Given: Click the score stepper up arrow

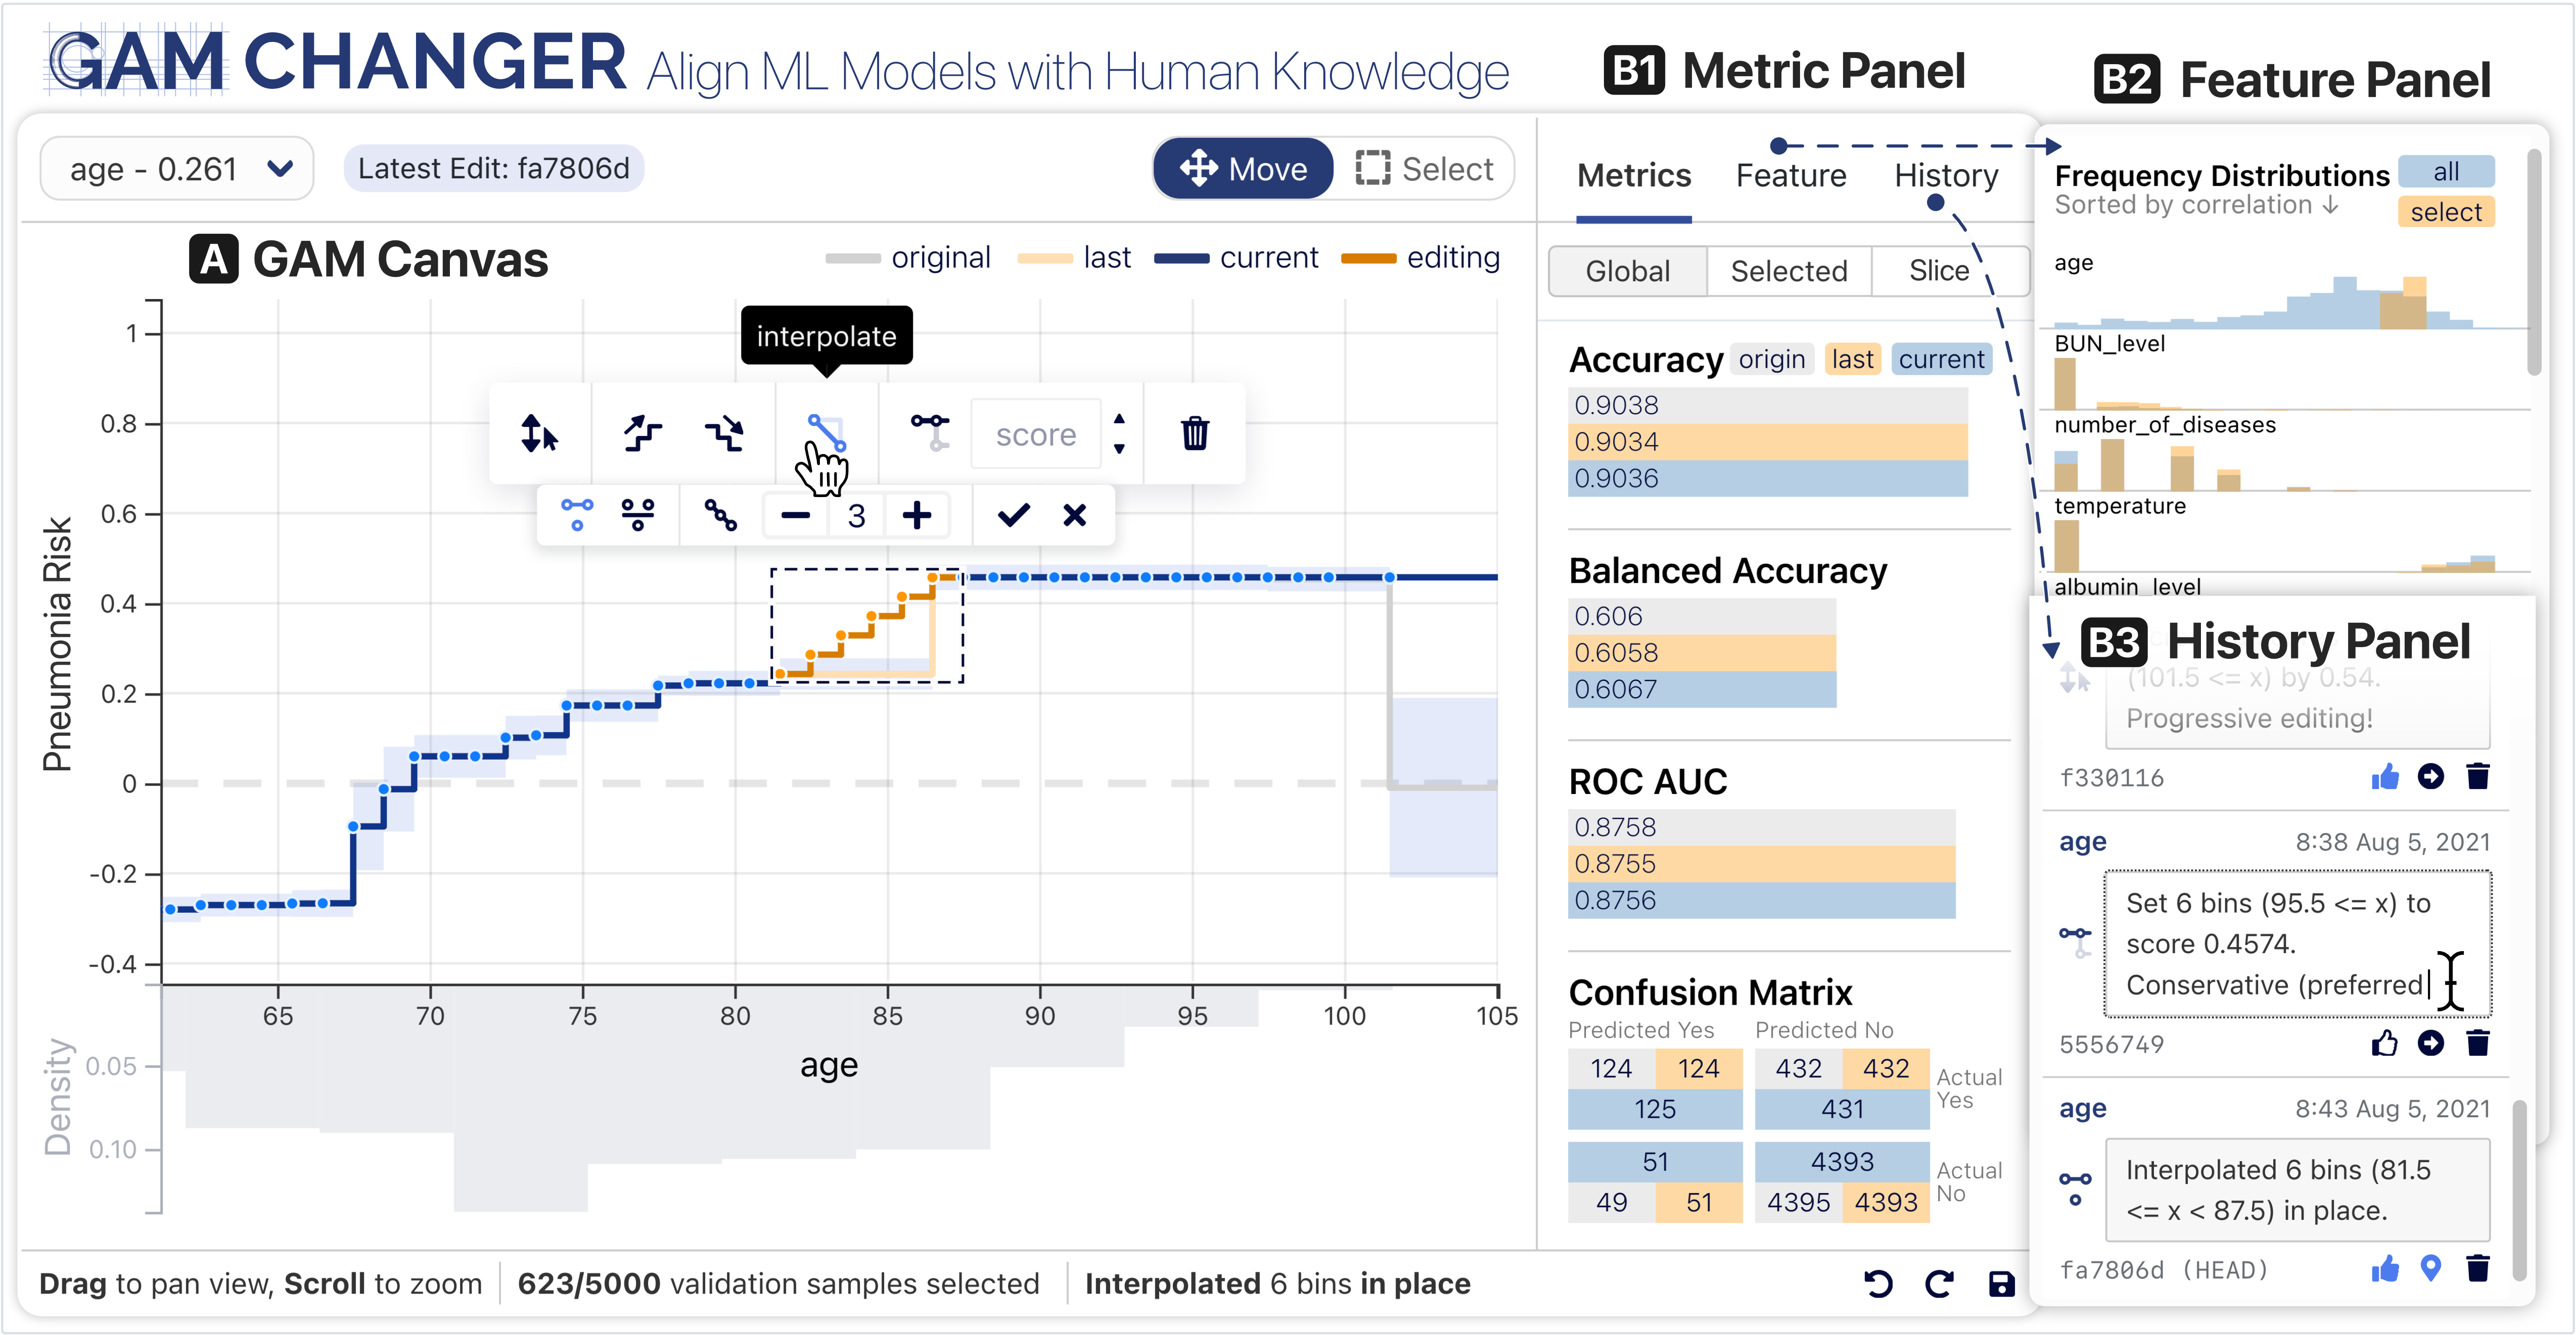Looking at the screenshot, I should [1119, 420].
